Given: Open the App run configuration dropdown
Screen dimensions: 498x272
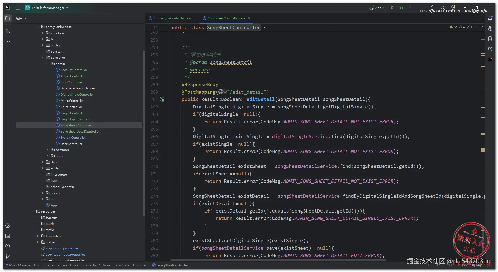Looking at the screenshot, I should coord(377,8).
